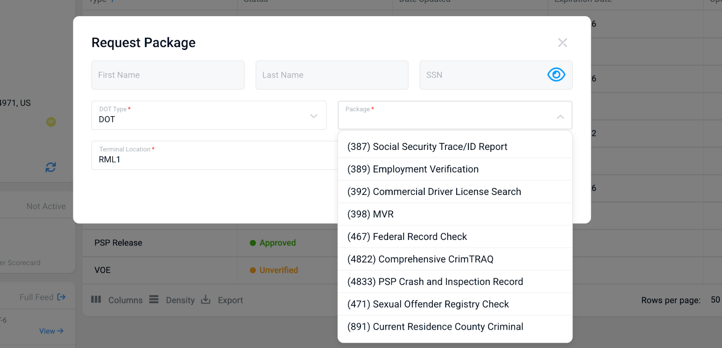The height and width of the screenshot is (348, 722).
Task: Expand the DOT Type dropdown
Action: point(314,116)
